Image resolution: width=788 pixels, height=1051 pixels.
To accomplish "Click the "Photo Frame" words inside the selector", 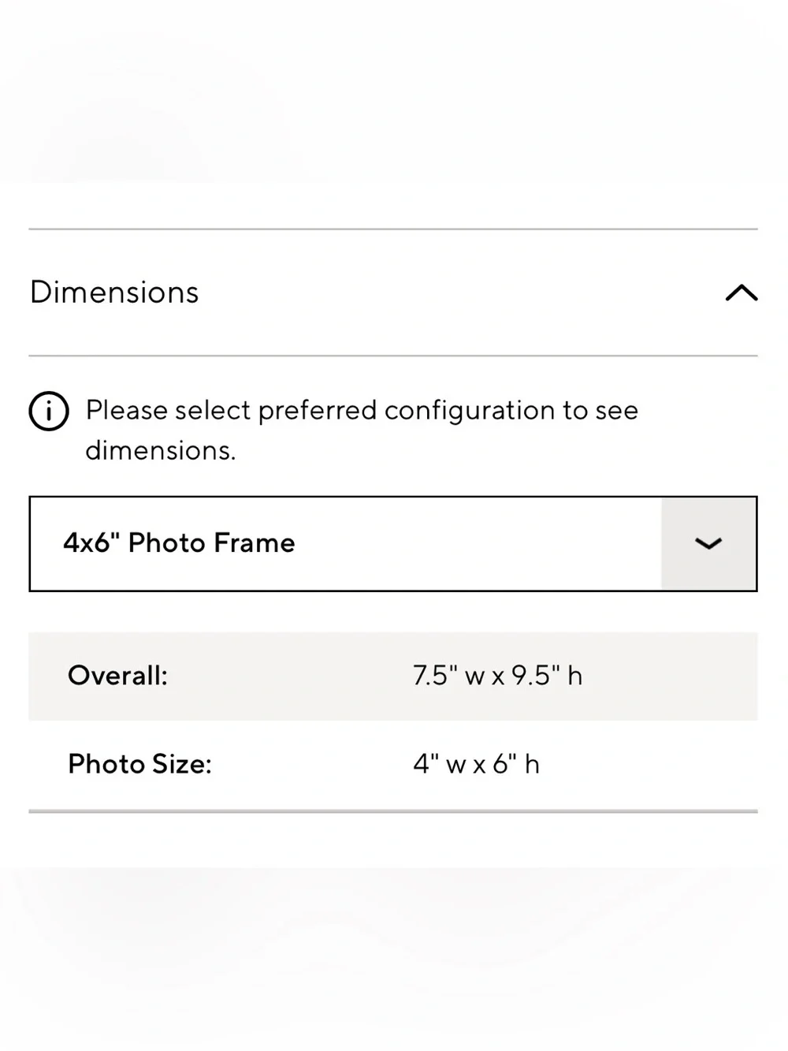I will point(211,543).
